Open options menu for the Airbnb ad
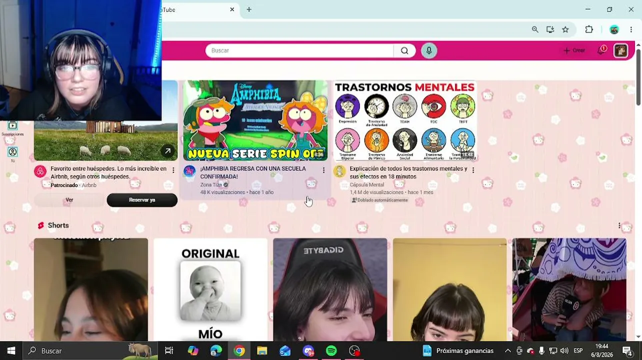This screenshot has width=642, height=360. [x=173, y=170]
